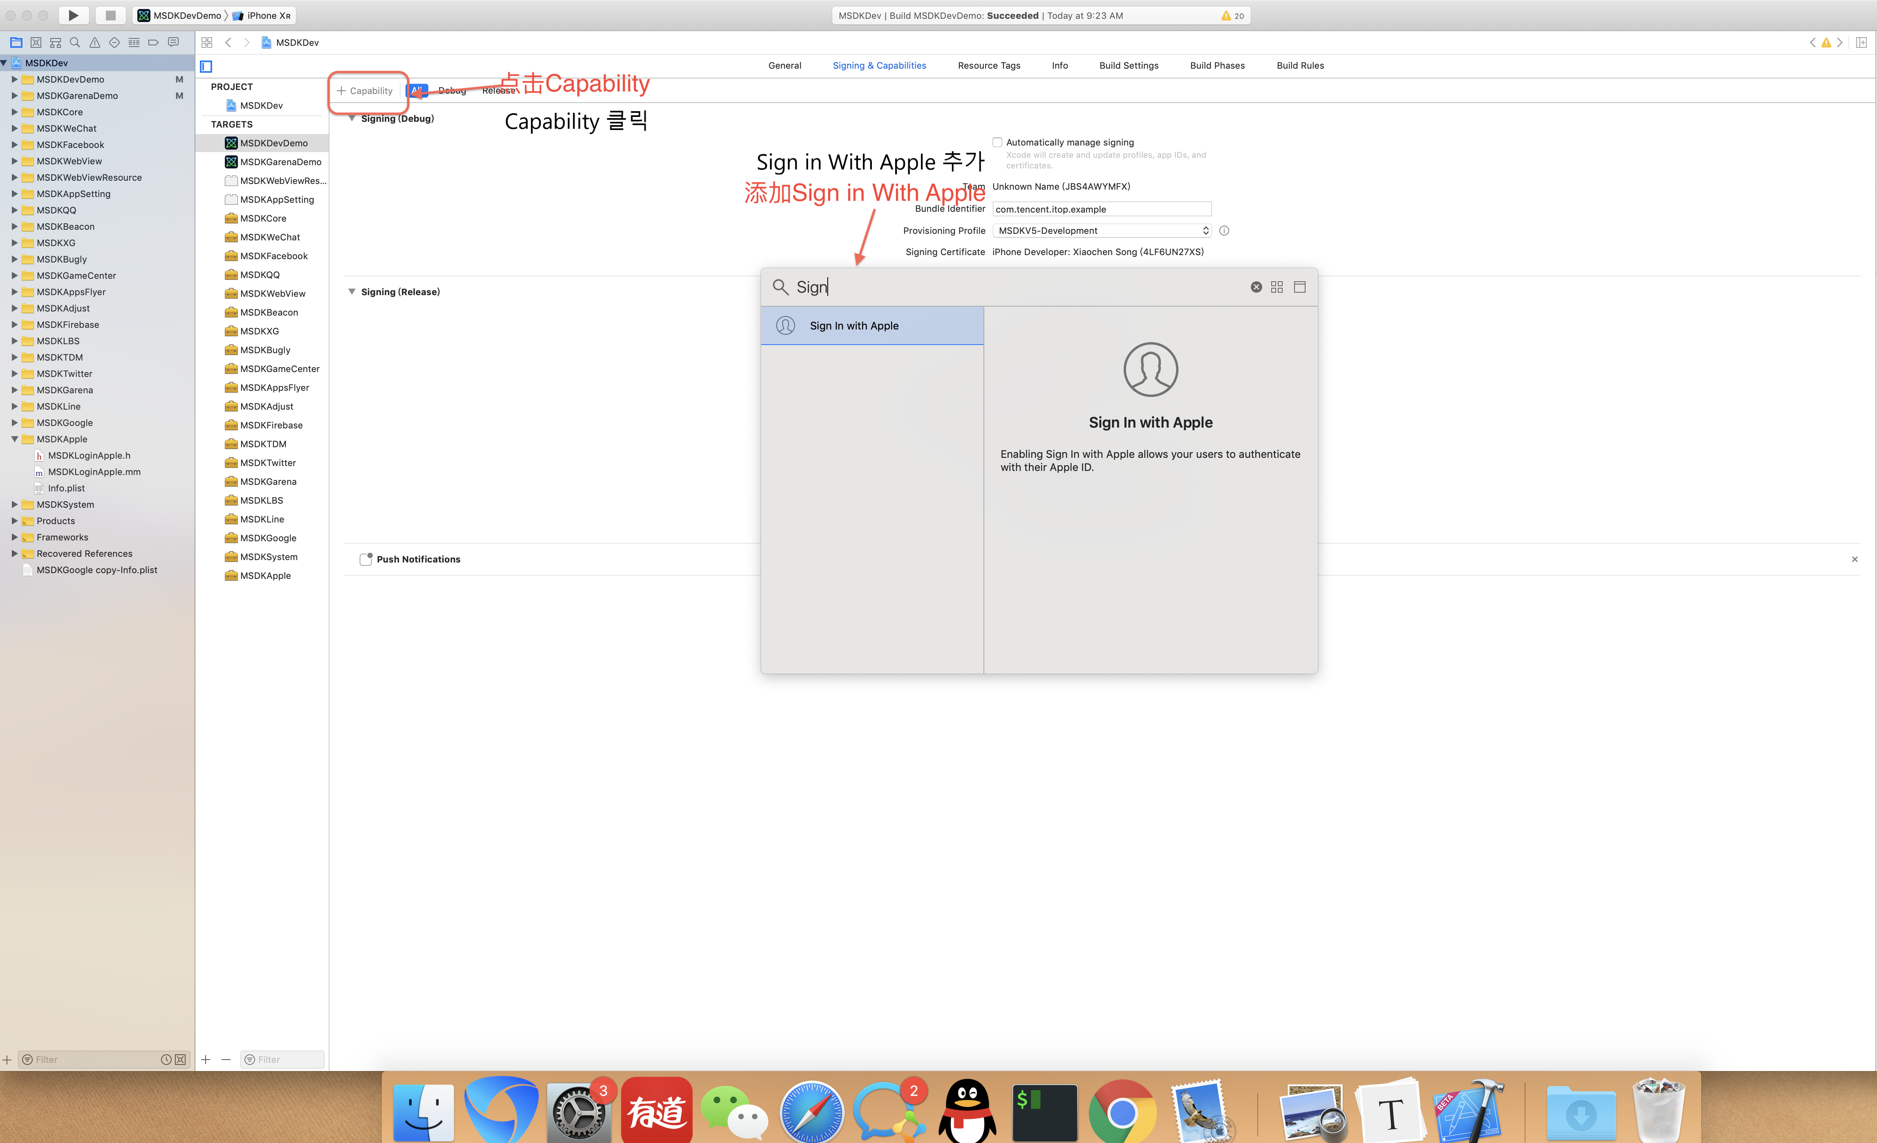Viewport: 1877px width, 1143px height.
Task: Open Safari from the Dock
Action: (812, 1112)
